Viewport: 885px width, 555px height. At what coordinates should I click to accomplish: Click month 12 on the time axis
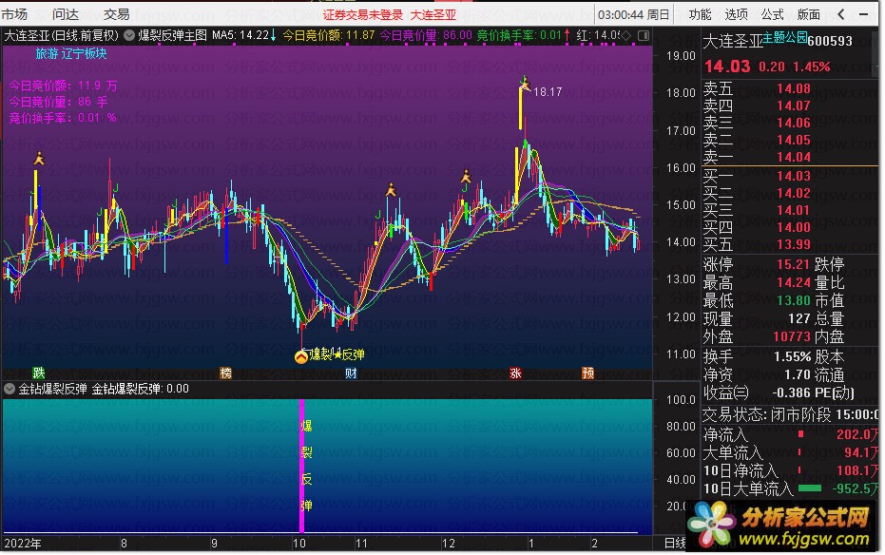point(448,544)
